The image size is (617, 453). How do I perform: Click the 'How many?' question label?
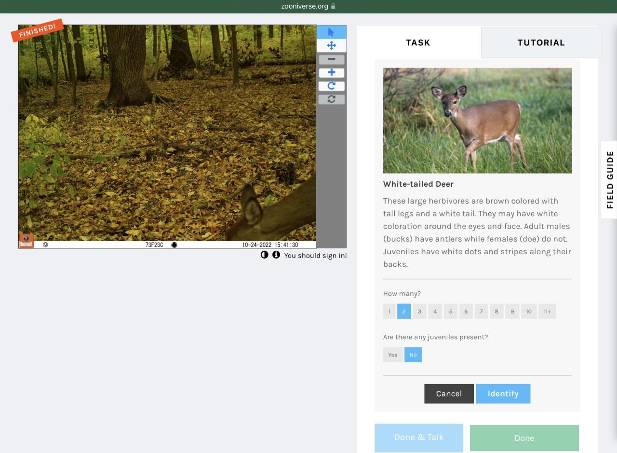[x=402, y=293]
